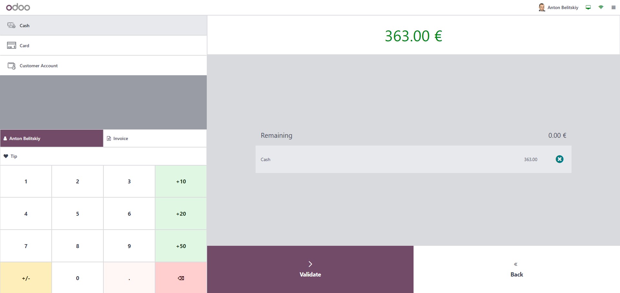620x293 pixels.
Task: Add 10 using the +10 key
Action: pyautogui.click(x=181, y=181)
